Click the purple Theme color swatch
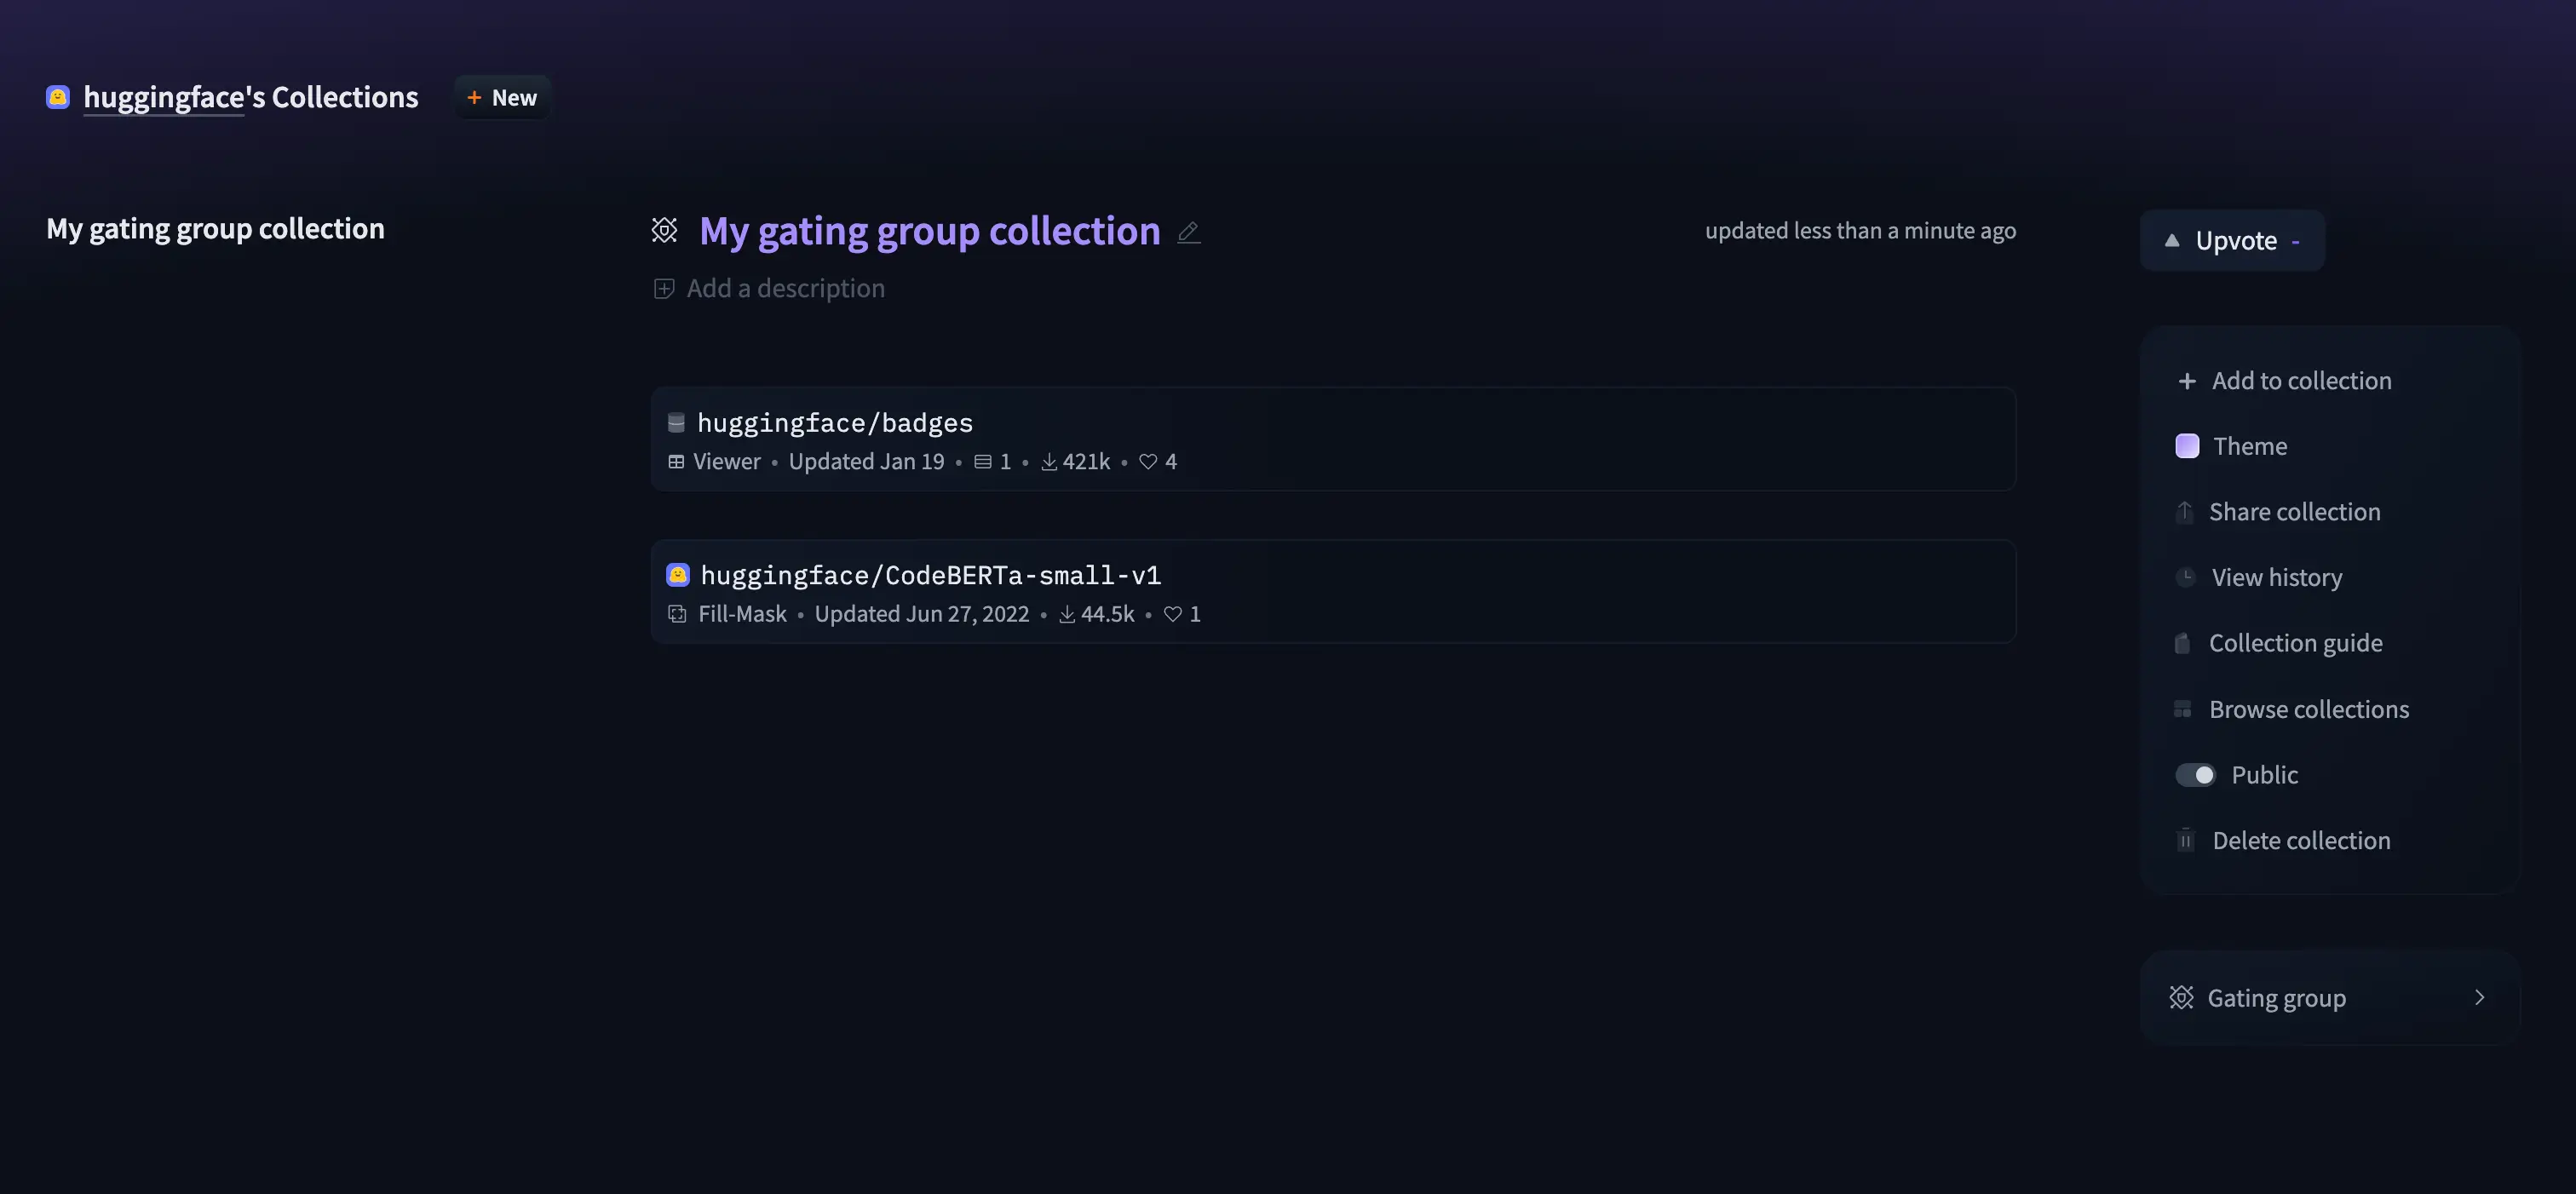Screen dimensions: 2576x1194 click(x=2187, y=446)
